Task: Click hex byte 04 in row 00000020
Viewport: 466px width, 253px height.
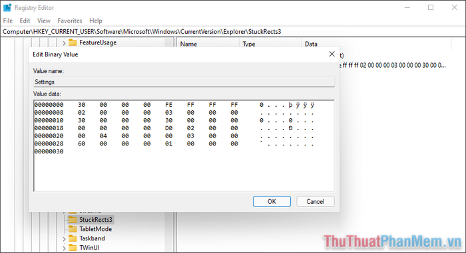Action: (x=103, y=136)
